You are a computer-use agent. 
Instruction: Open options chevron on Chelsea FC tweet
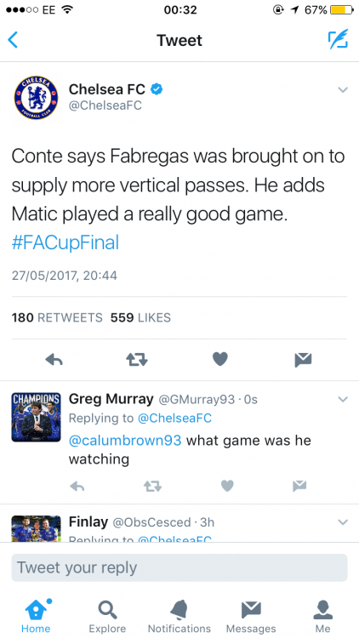point(343,89)
